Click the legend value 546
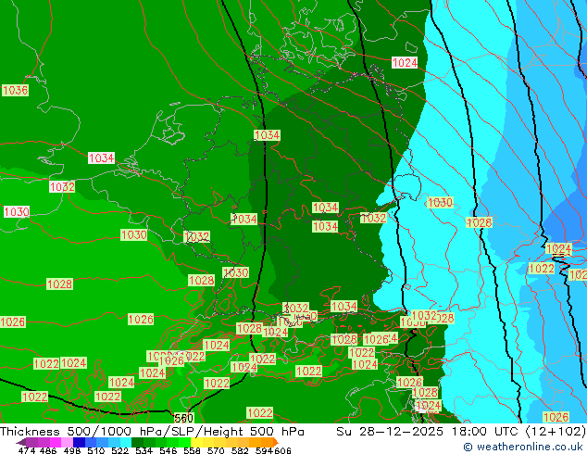This screenshot has height=454, width=587. click(x=168, y=450)
